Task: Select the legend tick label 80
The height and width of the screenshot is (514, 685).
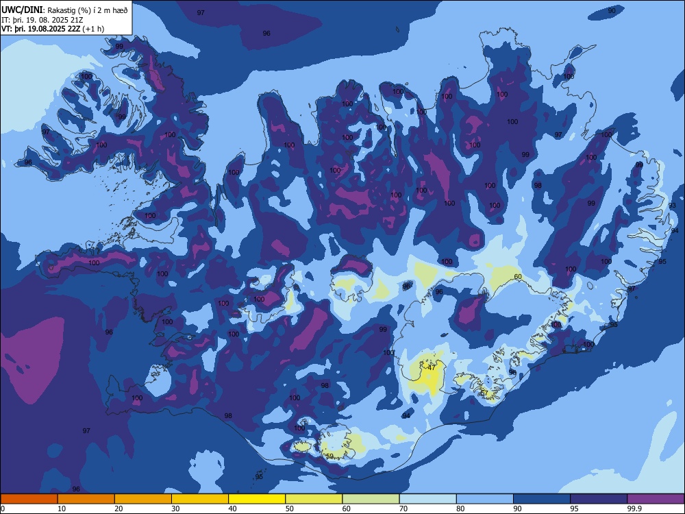Action: pos(460,509)
